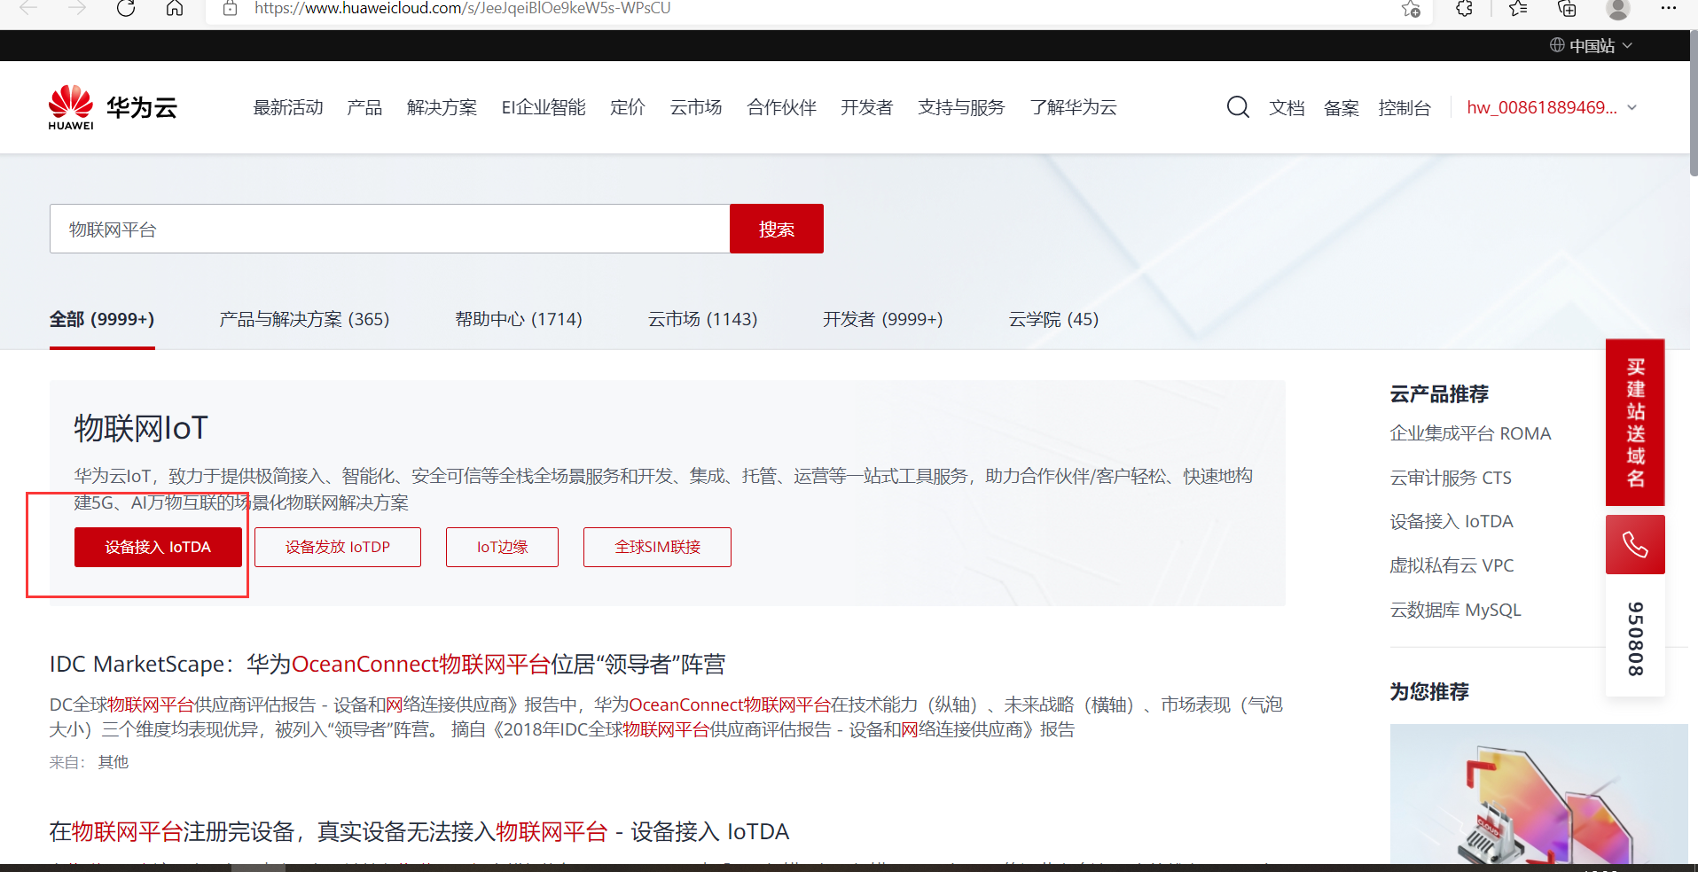Open the 支持与服务 menu

point(961,107)
